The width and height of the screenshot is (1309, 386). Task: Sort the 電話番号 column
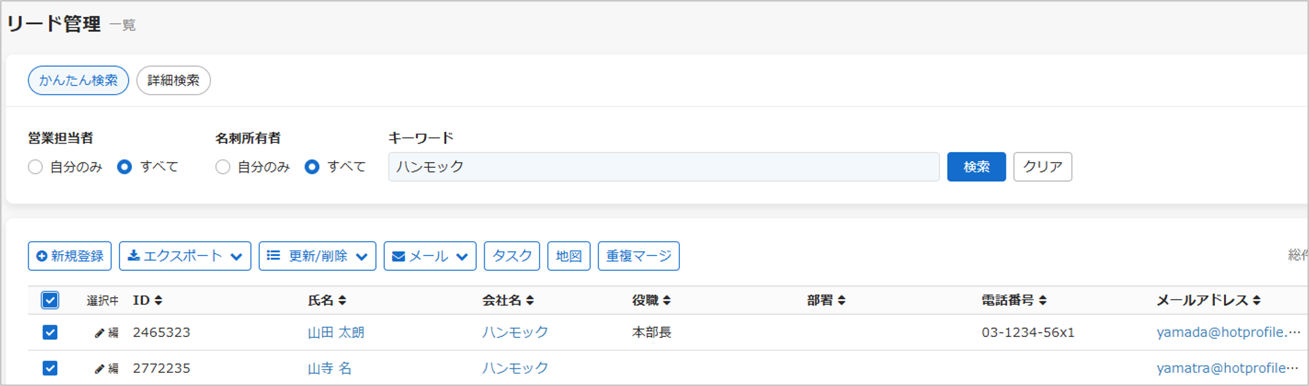click(1042, 300)
